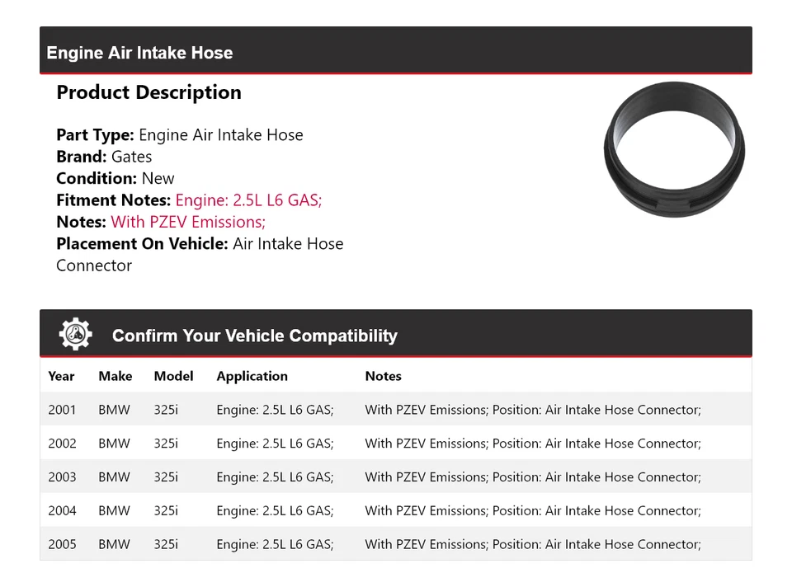The width and height of the screenshot is (792, 587).
Task: Click the Notes column header
Action: tap(383, 376)
